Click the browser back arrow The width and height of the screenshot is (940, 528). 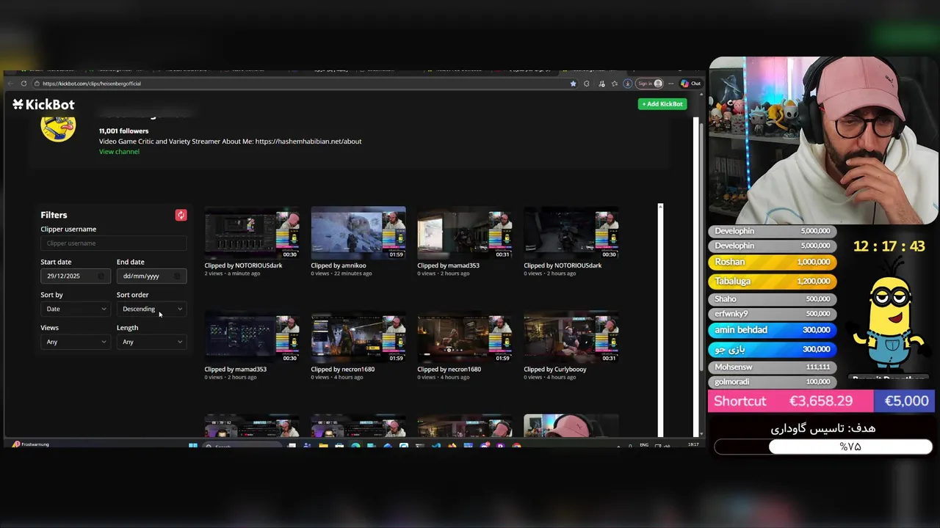click(x=10, y=84)
